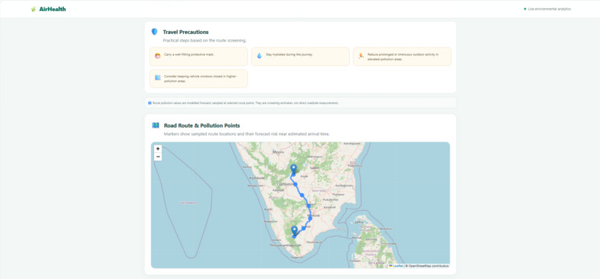
Task: Click the water droplet hydration icon
Action: [x=260, y=56]
